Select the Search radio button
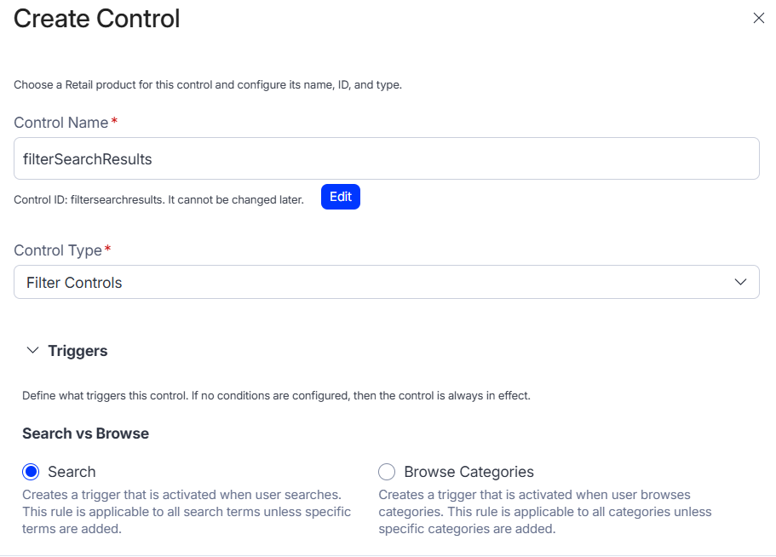Viewport: 776px width, 557px height. pyautogui.click(x=32, y=472)
